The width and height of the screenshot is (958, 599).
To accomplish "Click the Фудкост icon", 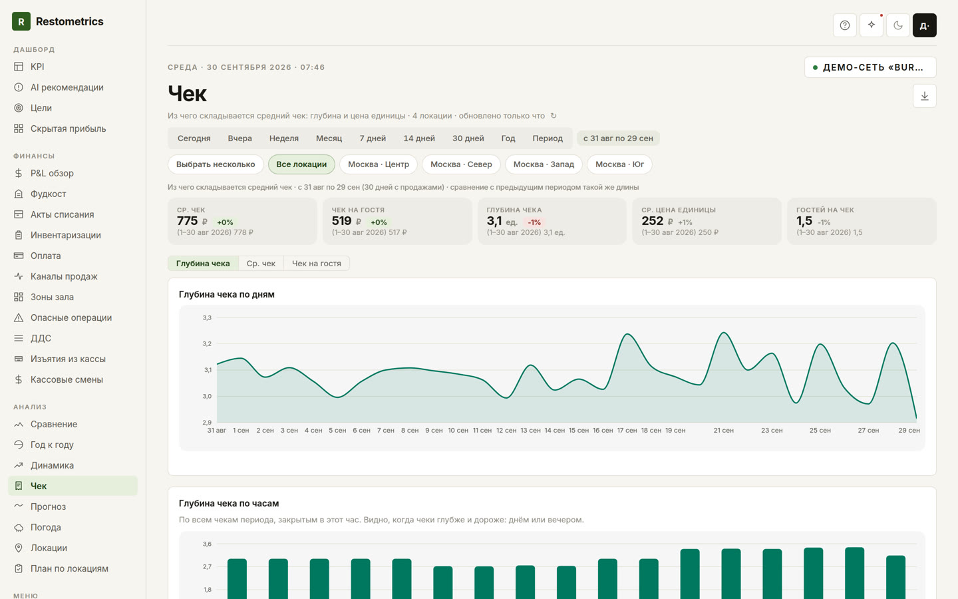I will 19,194.
